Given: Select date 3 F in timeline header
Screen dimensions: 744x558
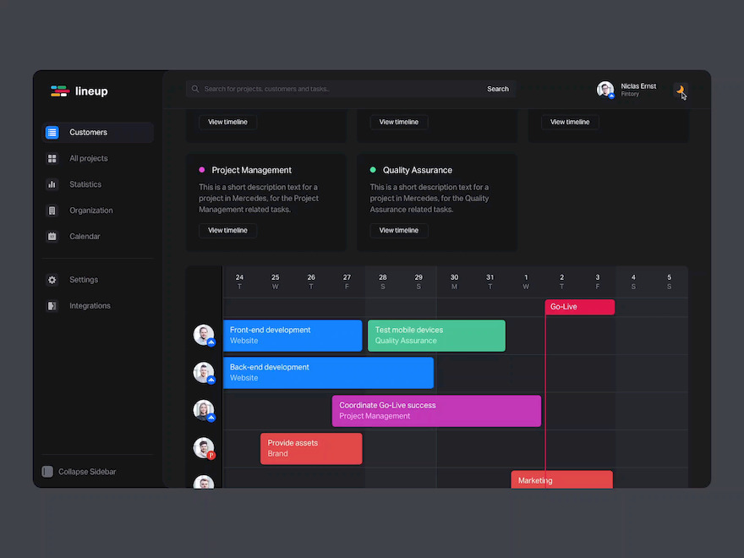Looking at the screenshot, I should pos(598,282).
